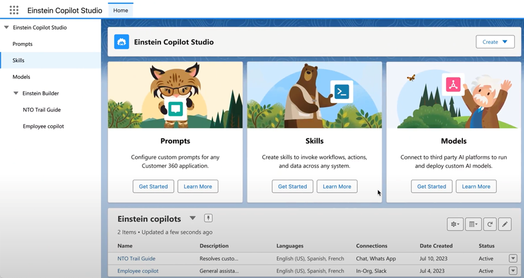Click the 'General assista...' description cell
524x278 pixels.
(219, 271)
